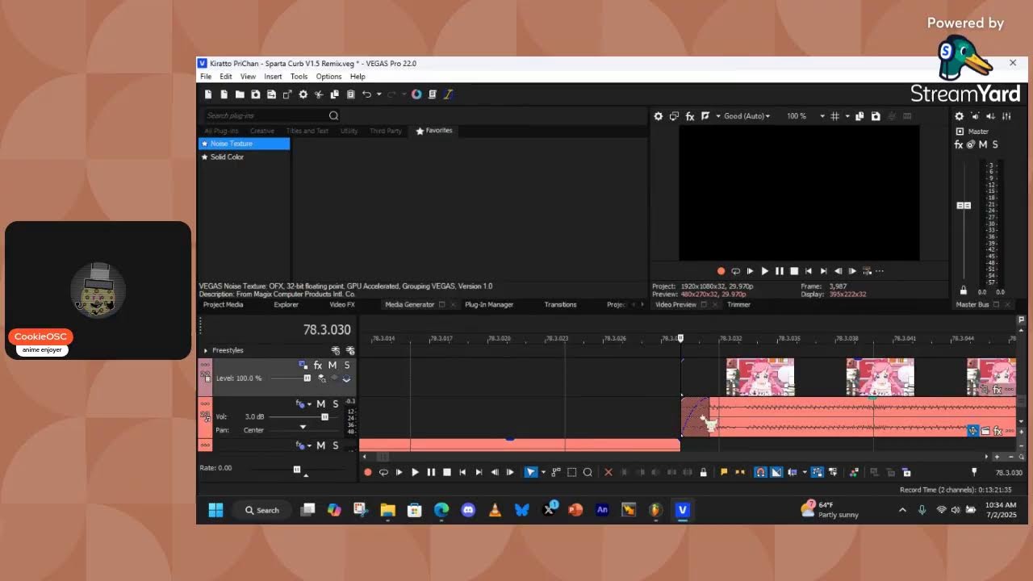Mute the Master bus with M
This screenshot has width=1033, height=581.
(983, 144)
